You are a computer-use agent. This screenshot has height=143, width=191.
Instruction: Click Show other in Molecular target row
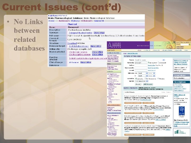(96, 46)
